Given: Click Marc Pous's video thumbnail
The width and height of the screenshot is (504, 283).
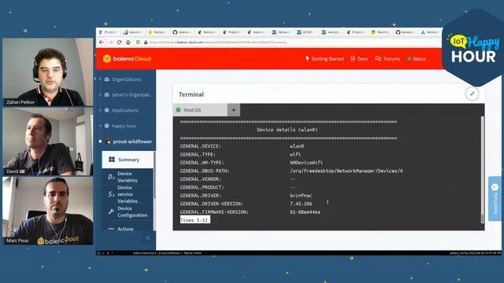Looking at the screenshot, I should (x=48, y=211).
